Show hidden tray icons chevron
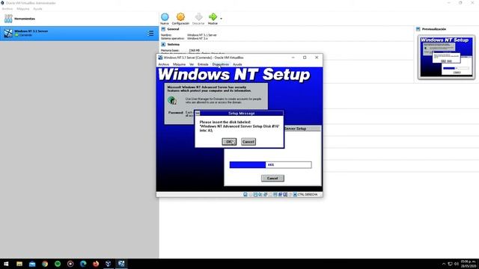The height and width of the screenshot is (269, 479). [444, 264]
